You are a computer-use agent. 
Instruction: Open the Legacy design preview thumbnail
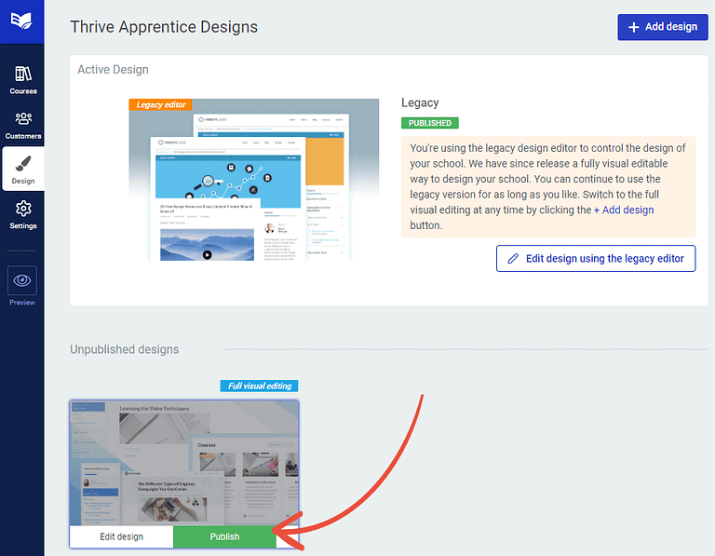(253, 180)
